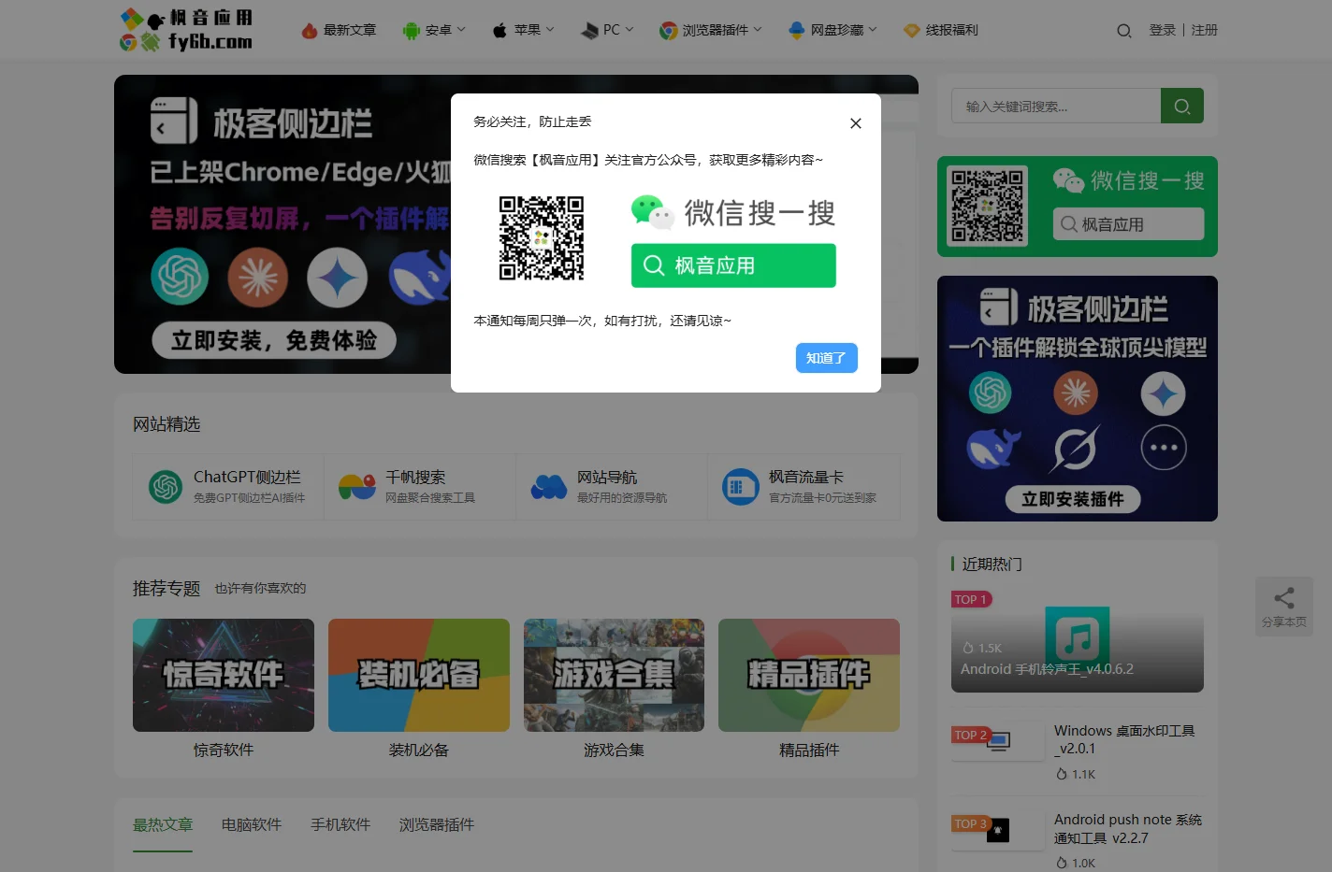Expand the 网盘珍藏 navigation dropdown
1332x872 pixels.
832,30
